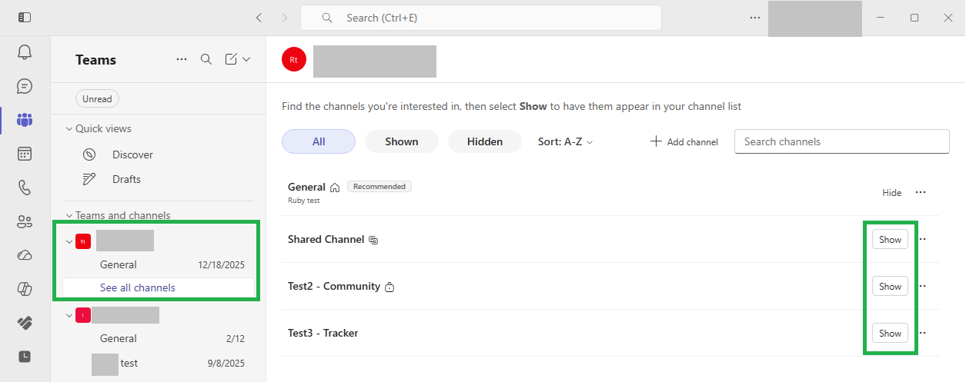Viewport: 966px width, 382px height.
Task: Collapse the Teams and channels section
Action: click(69, 215)
